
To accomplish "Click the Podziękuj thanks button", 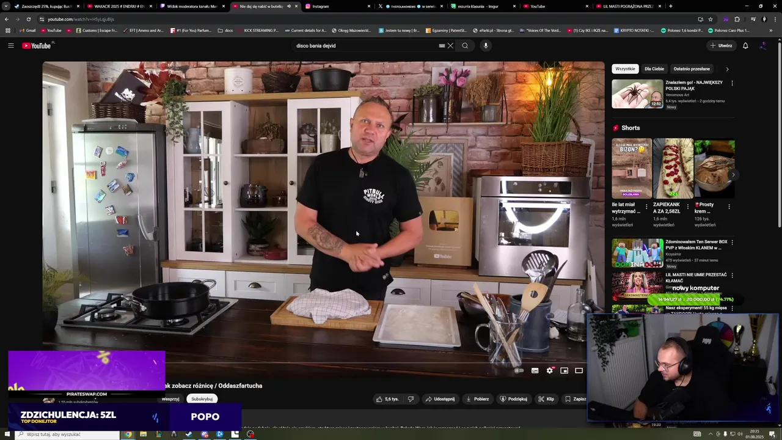I will pos(513,399).
